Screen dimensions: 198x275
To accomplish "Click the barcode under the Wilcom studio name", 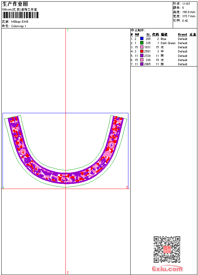I will pos(20,15).
